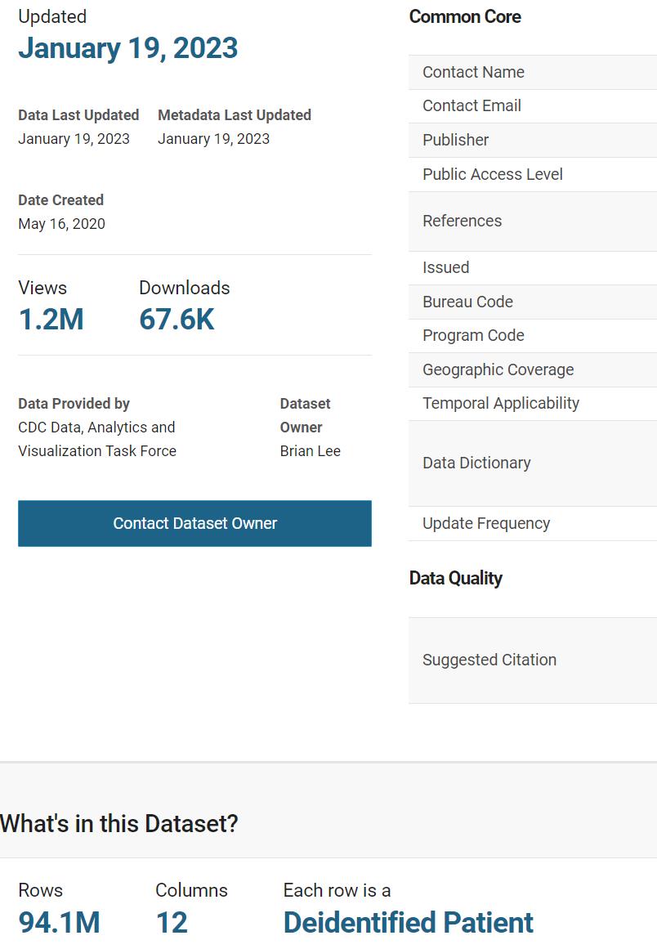Click the Bureau Code row
657x949 pixels.
coord(467,302)
